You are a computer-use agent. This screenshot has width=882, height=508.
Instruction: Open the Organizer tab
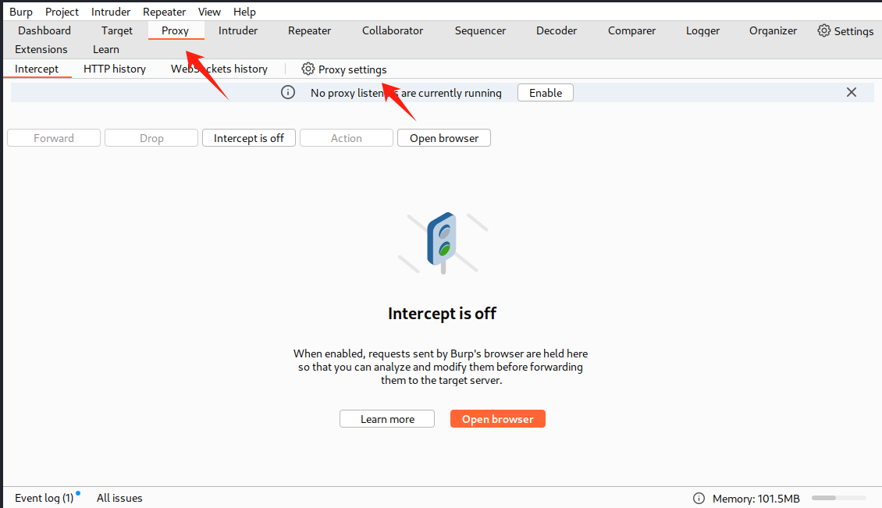tap(773, 30)
